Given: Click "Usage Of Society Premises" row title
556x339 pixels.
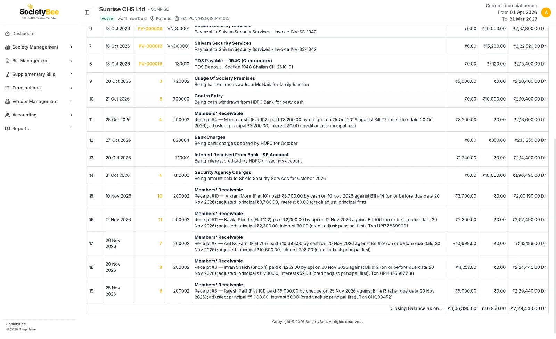Looking at the screenshot, I should pyautogui.click(x=225, y=78).
